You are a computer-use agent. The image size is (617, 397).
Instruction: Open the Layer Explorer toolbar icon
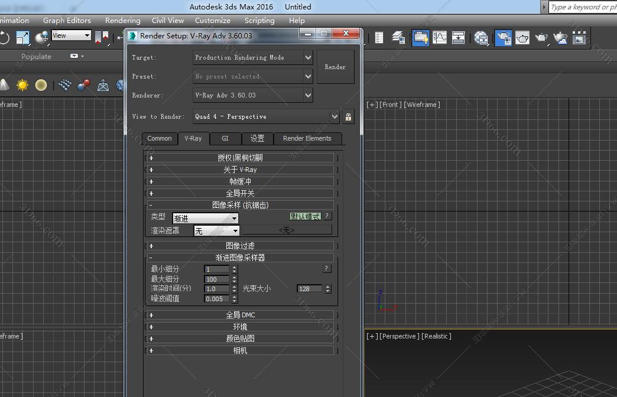pyautogui.click(x=397, y=37)
